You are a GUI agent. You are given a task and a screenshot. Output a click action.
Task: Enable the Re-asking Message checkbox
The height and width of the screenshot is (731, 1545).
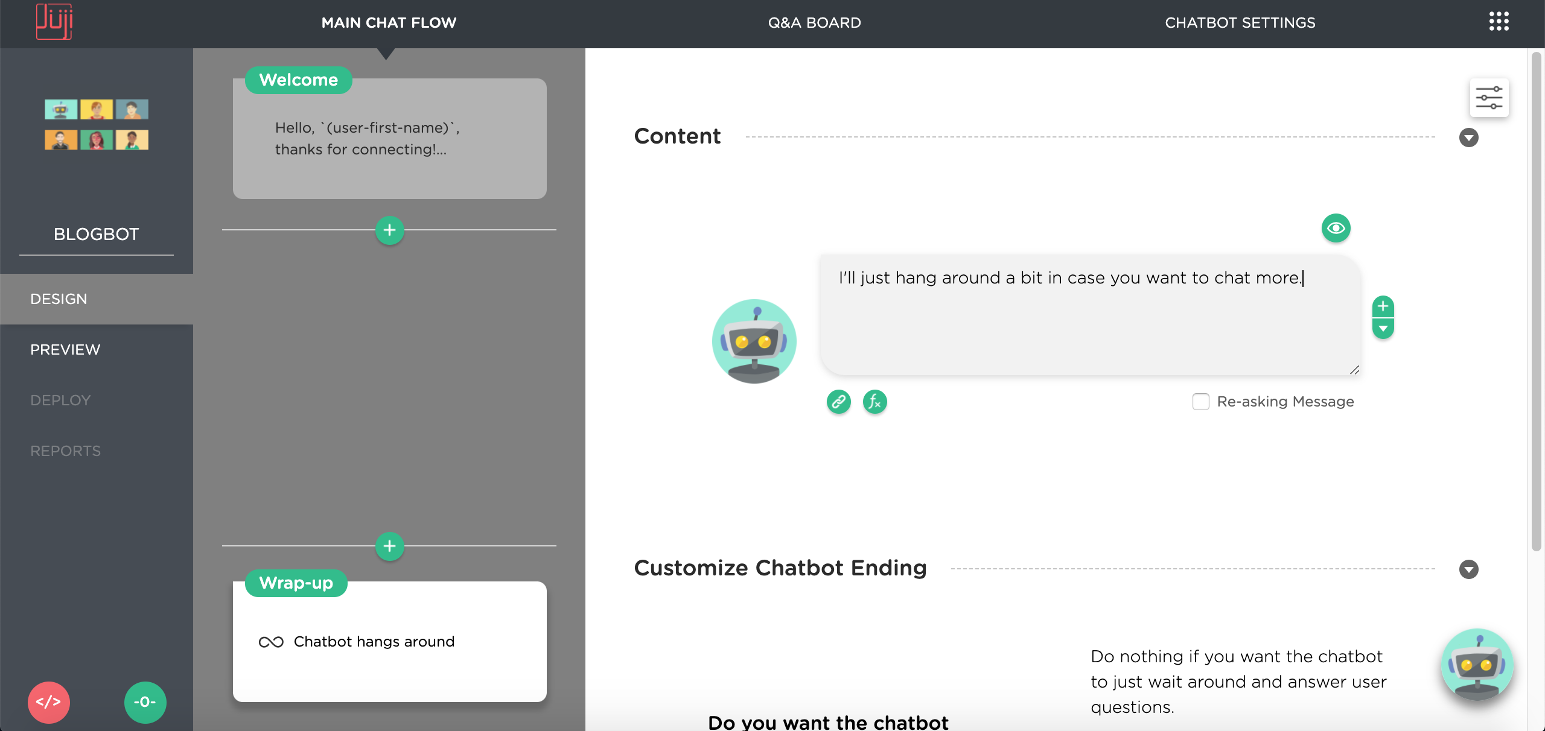click(1200, 402)
